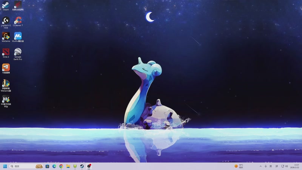Open the volume speaker tray icon
Image resolution: width=302 pixels, height=170 pixels.
287,166
